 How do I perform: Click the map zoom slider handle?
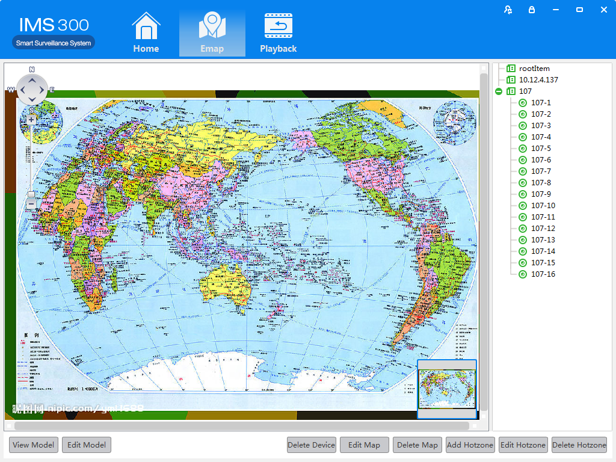[x=31, y=194]
